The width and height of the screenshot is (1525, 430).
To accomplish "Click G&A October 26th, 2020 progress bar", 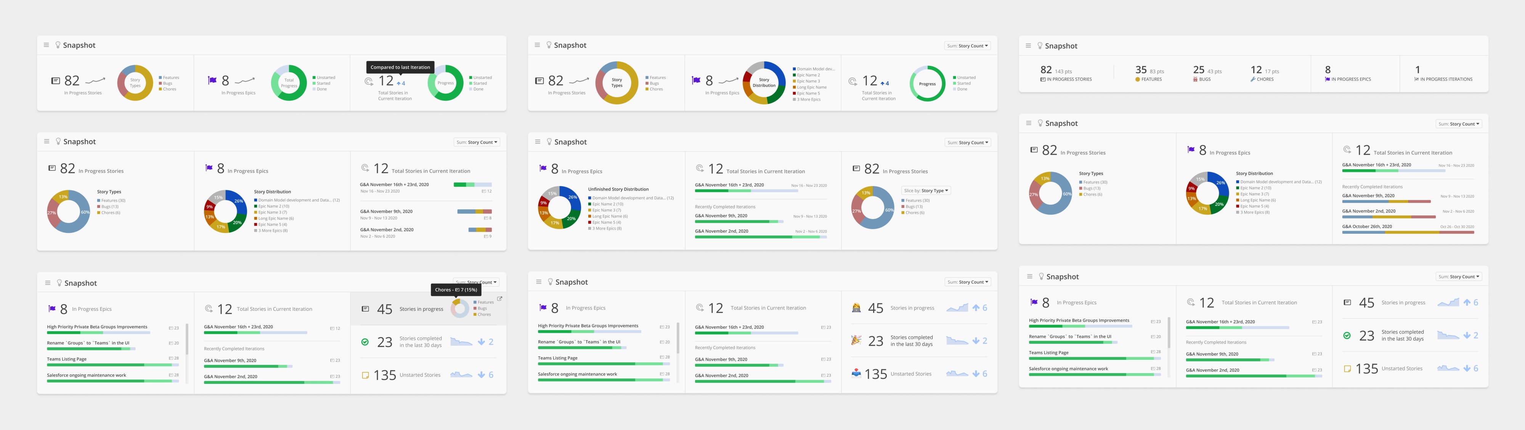I will (x=1408, y=232).
